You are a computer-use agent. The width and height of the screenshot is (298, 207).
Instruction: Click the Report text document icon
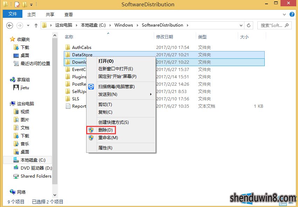click(x=68, y=106)
